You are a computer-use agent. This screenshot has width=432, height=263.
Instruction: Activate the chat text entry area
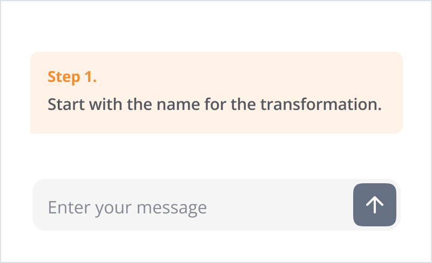[193, 205]
